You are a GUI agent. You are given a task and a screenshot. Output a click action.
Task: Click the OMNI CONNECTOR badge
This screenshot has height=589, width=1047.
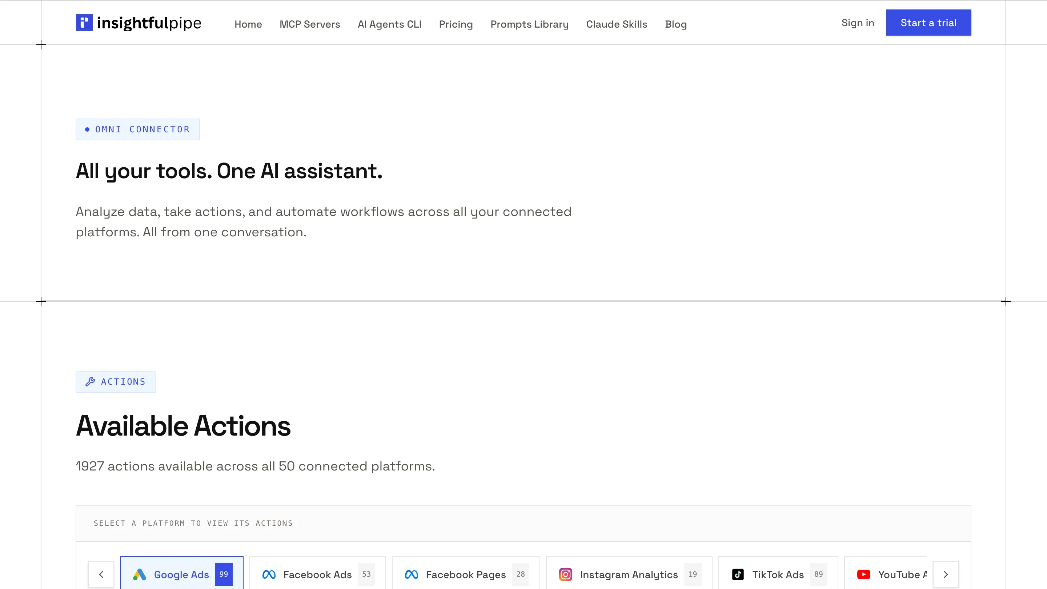[x=138, y=129]
